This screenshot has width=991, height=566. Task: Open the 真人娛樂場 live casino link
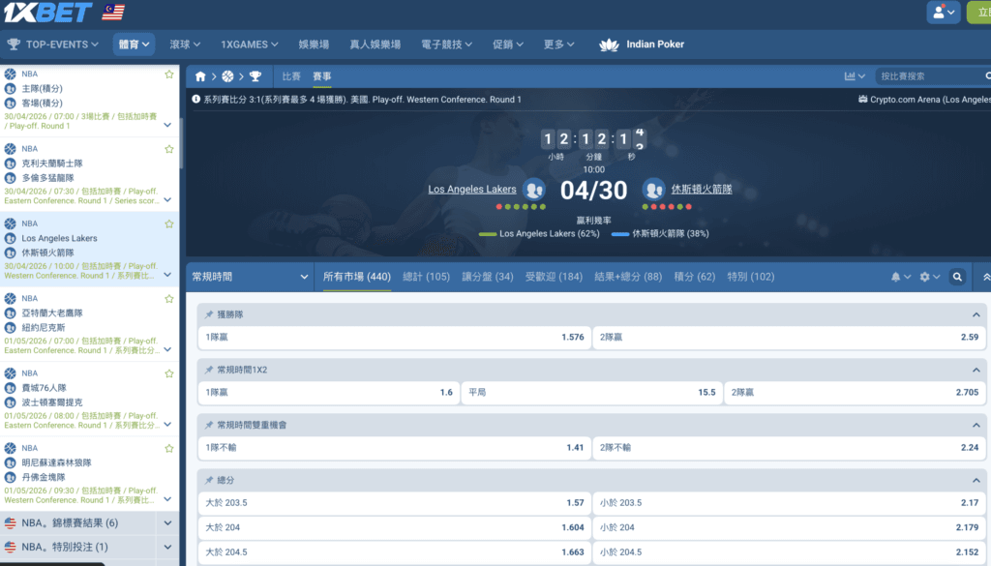[x=375, y=45]
